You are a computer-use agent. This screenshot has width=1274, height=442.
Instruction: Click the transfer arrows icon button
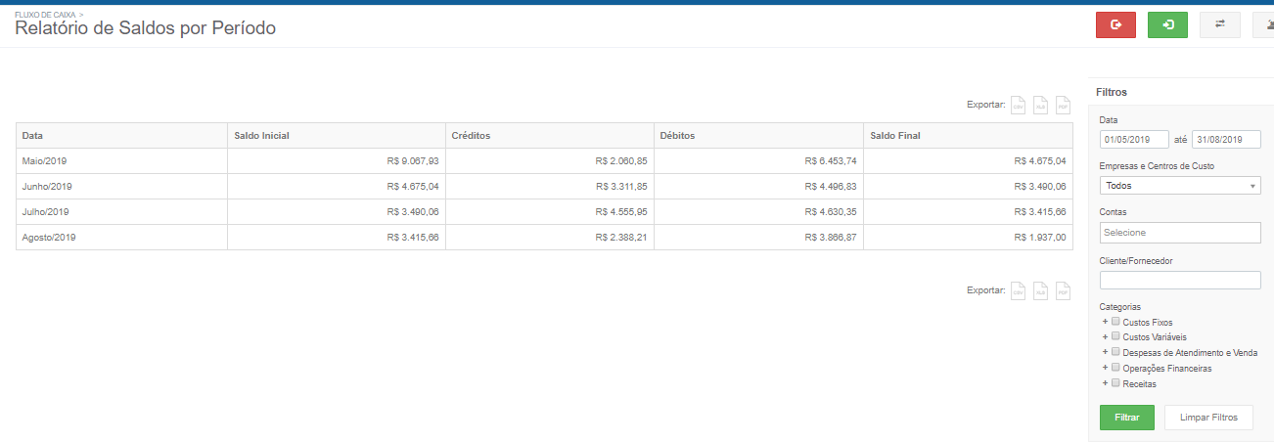click(1219, 25)
